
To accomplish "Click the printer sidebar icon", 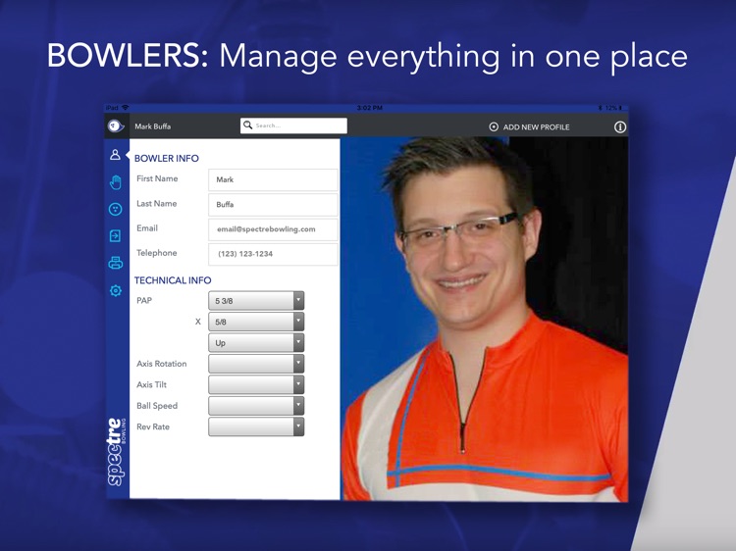I will point(116,263).
